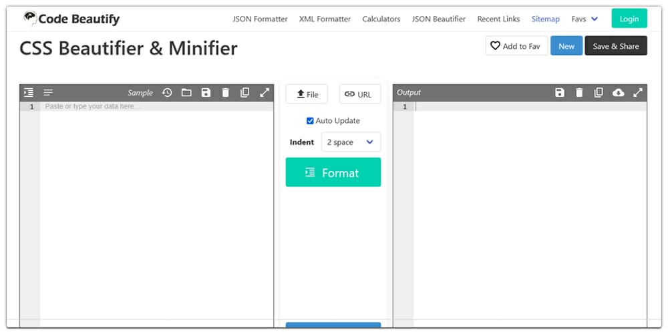The image size is (668, 334).
Task: Click Add to Fav heart button
Action: tap(516, 46)
